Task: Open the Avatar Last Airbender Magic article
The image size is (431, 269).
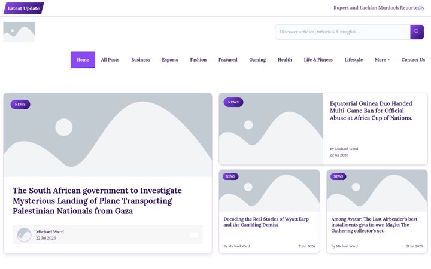Action: click(374, 225)
